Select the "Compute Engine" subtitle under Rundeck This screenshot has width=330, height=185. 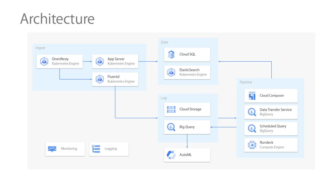(x=272, y=147)
